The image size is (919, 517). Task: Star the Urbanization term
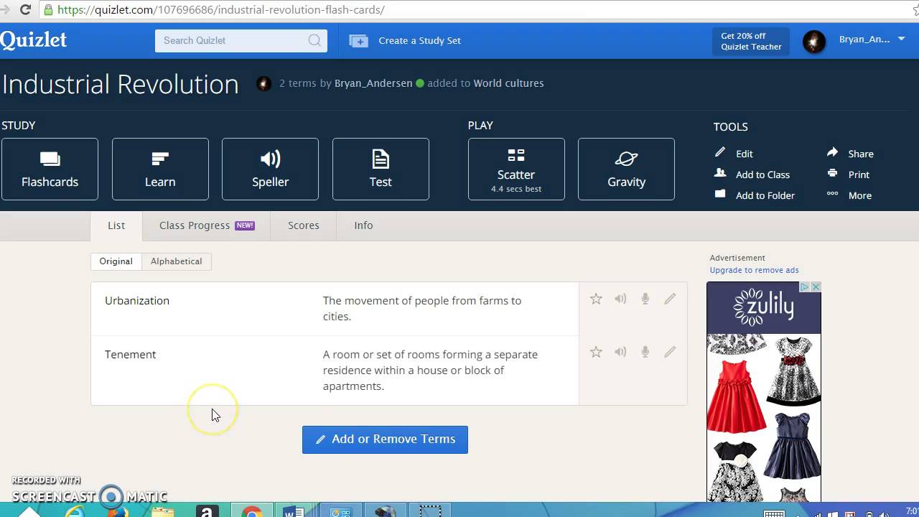[x=596, y=299]
